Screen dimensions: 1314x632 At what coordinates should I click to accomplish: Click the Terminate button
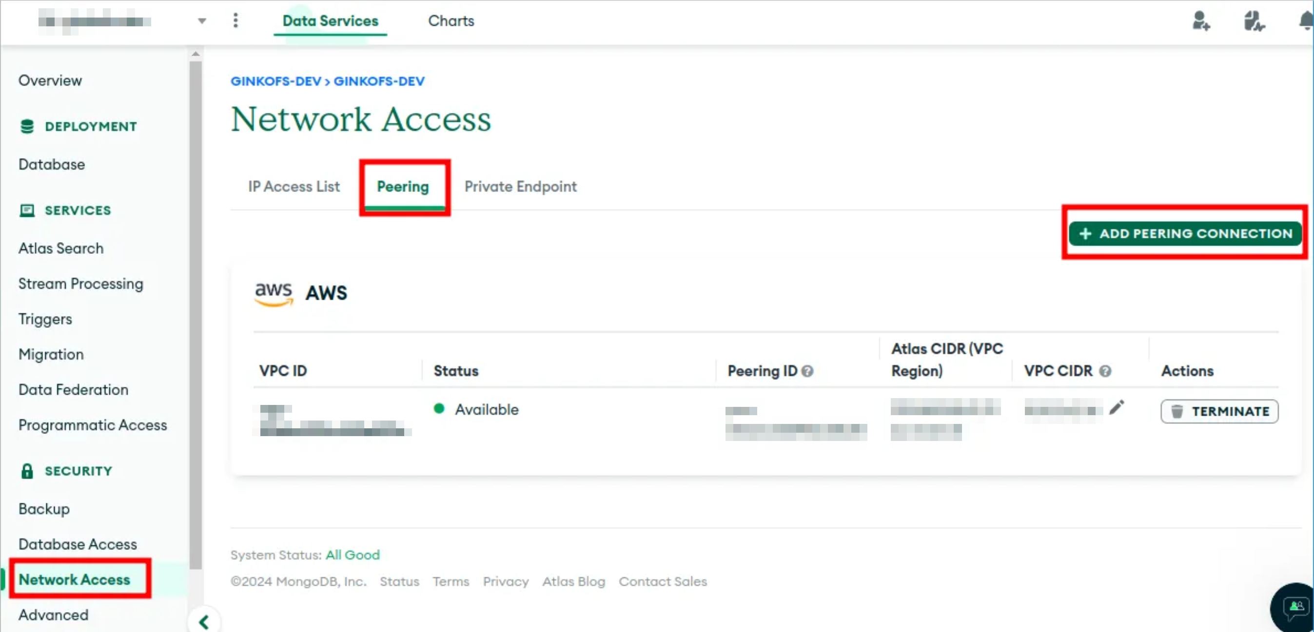(1219, 411)
